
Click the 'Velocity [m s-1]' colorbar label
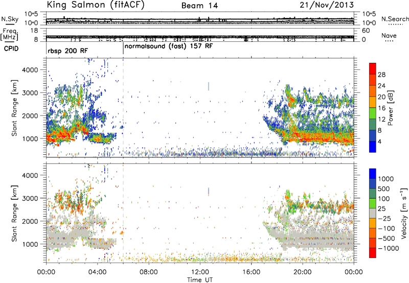pyautogui.click(x=404, y=213)
